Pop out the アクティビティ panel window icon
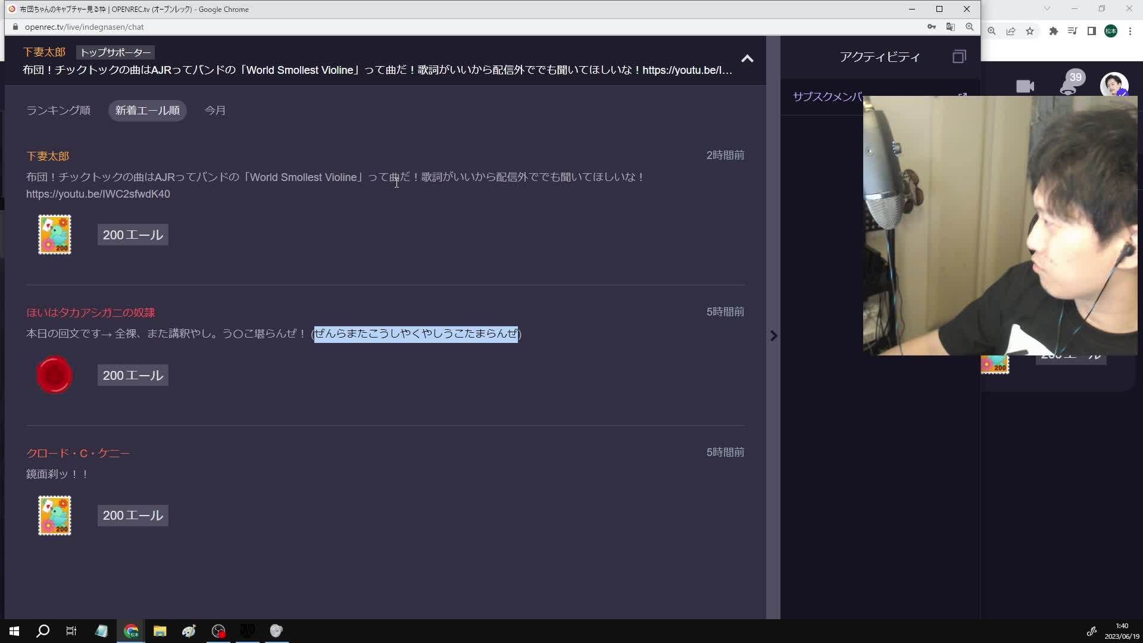Viewport: 1143px width, 643px height. (959, 57)
